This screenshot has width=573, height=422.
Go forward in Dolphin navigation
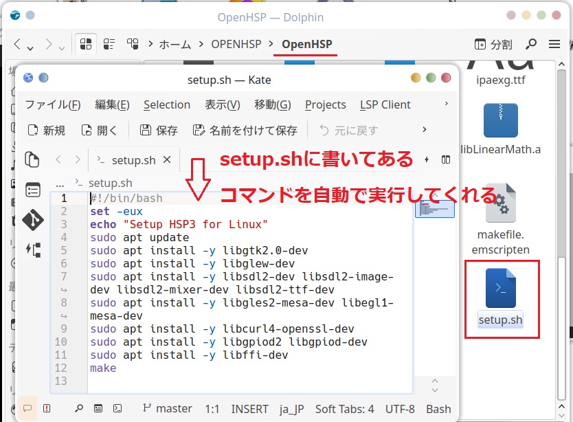point(48,44)
